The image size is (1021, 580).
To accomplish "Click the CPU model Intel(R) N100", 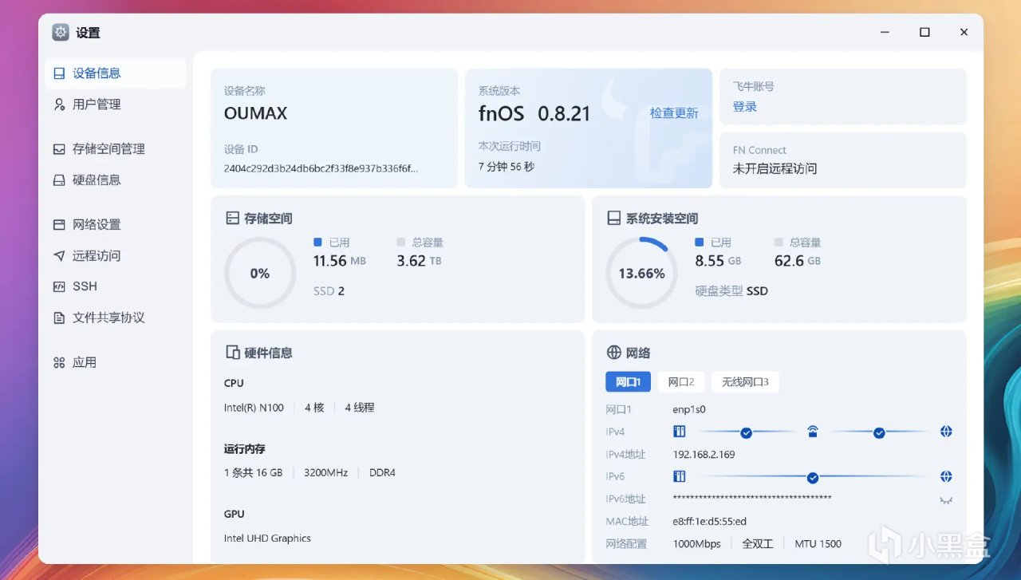I will 254,408.
